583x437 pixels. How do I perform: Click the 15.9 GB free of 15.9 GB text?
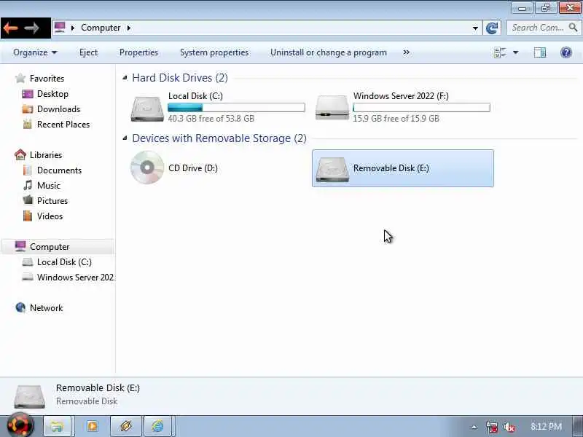coord(396,119)
